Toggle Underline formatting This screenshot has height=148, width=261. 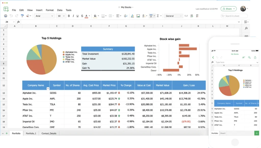77,16
